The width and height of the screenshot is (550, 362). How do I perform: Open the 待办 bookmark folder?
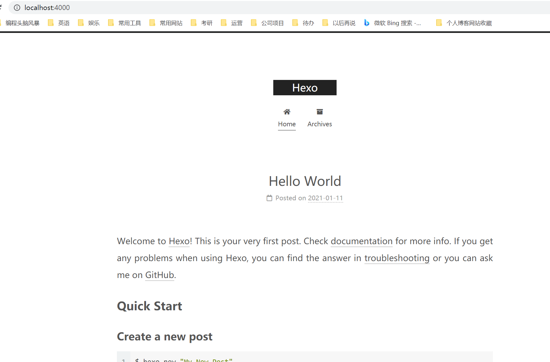pyautogui.click(x=303, y=23)
